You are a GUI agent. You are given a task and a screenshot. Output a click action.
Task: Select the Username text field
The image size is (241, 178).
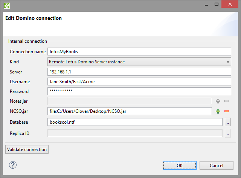(139, 81)
